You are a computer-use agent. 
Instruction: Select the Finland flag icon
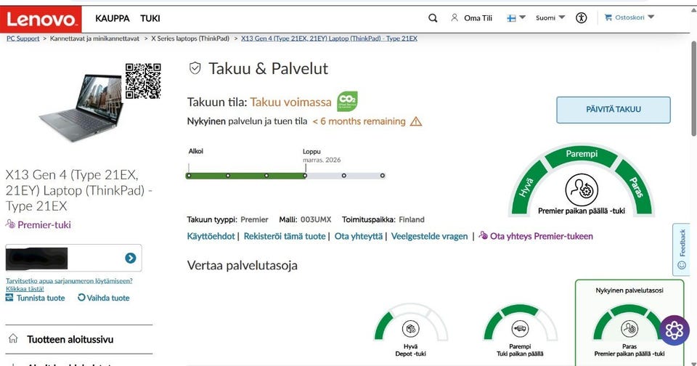point(512,18)
